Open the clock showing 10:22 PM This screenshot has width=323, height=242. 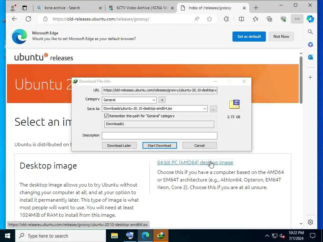(296, 236)
